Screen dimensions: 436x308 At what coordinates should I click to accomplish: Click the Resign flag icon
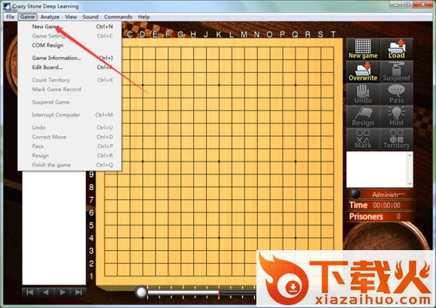363,116
